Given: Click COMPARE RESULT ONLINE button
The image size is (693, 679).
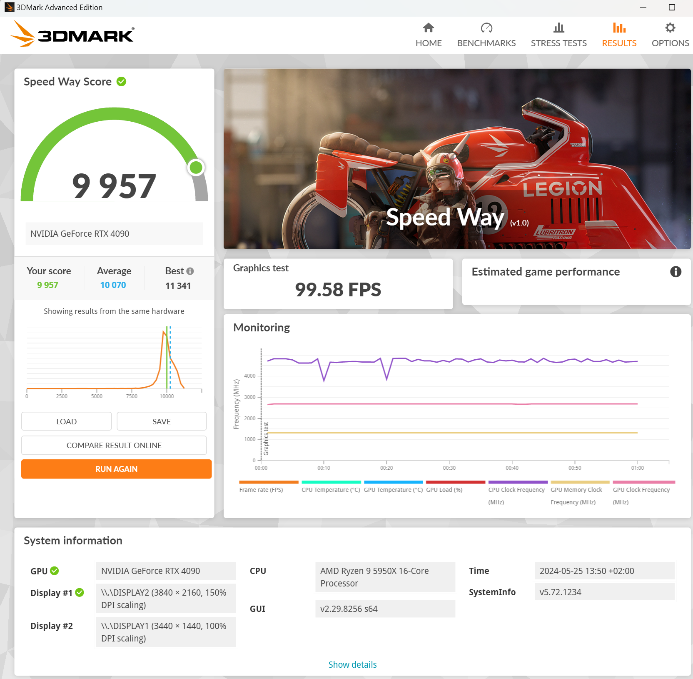Looking at the screenshot, I should tap(114, 445).
